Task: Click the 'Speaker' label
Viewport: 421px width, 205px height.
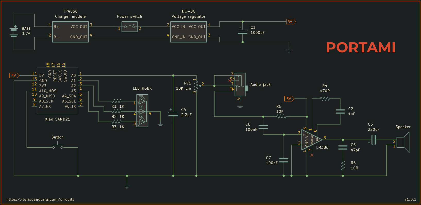Action: [403, 127]
